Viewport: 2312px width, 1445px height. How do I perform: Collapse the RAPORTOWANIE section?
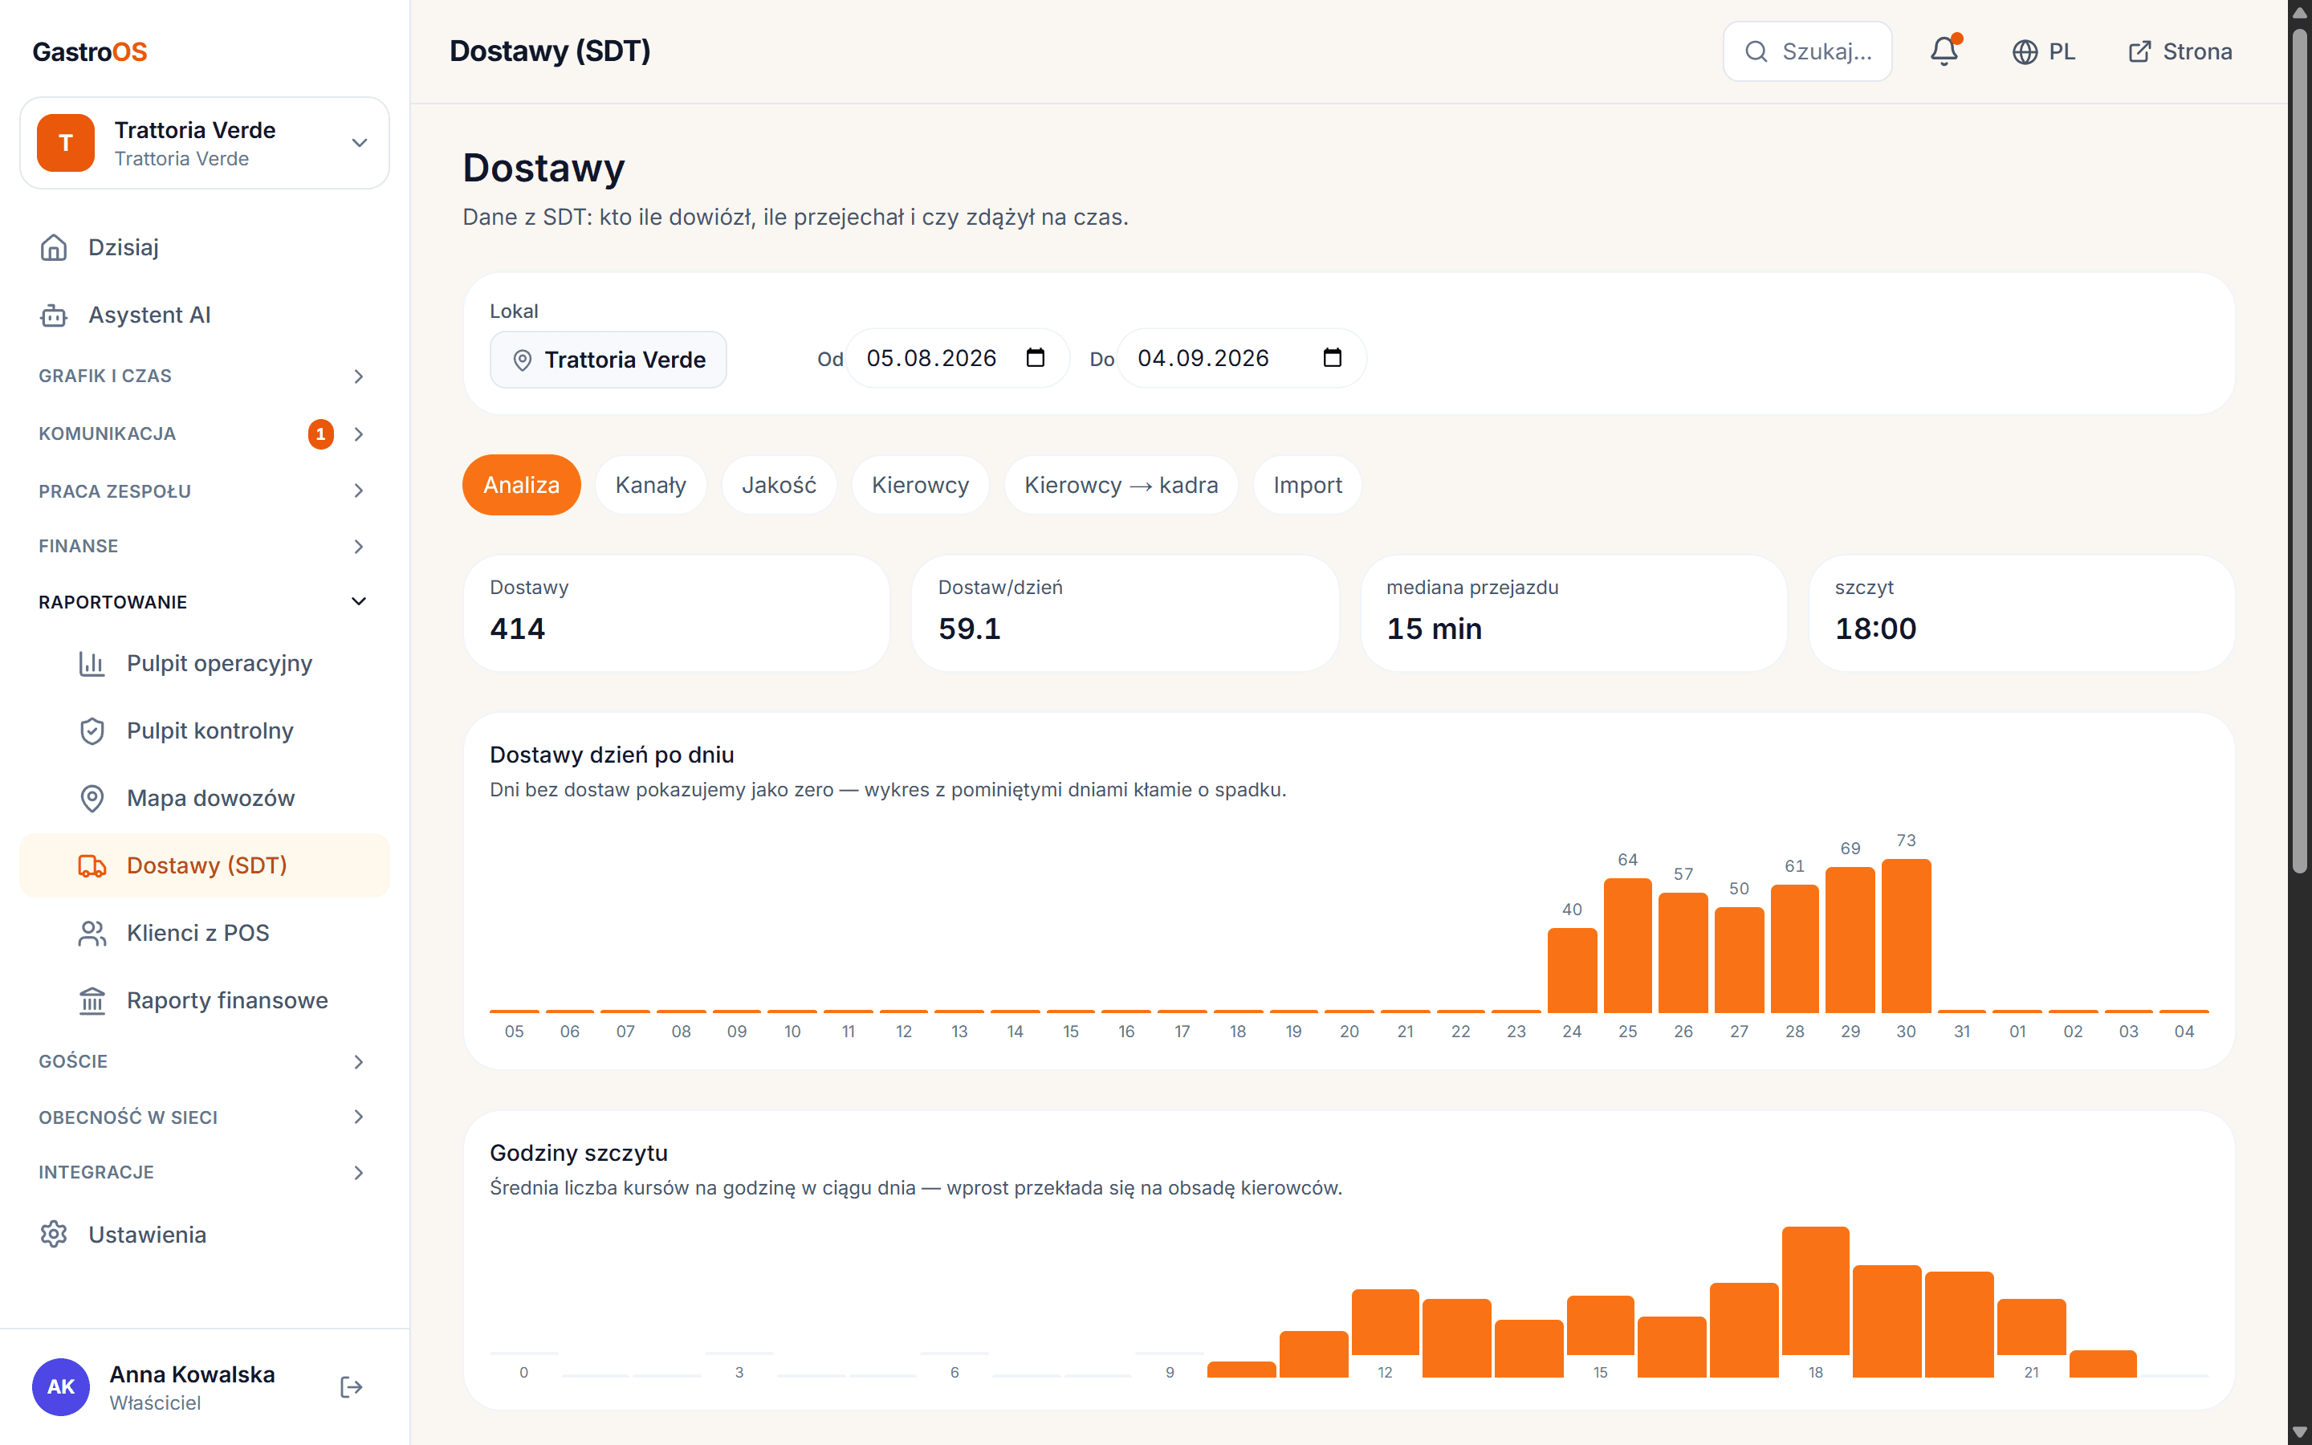click(x=203, y=602)
